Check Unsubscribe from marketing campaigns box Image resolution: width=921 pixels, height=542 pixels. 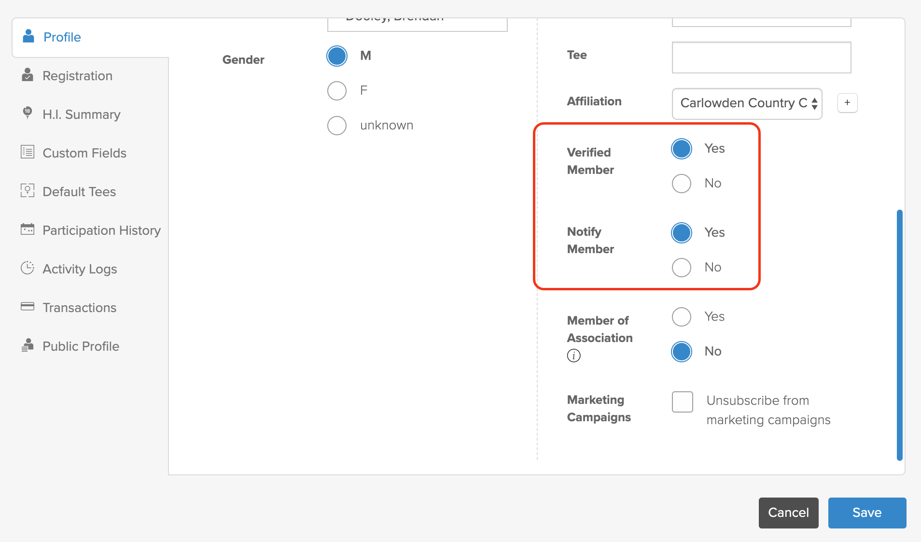click(683, 402)
